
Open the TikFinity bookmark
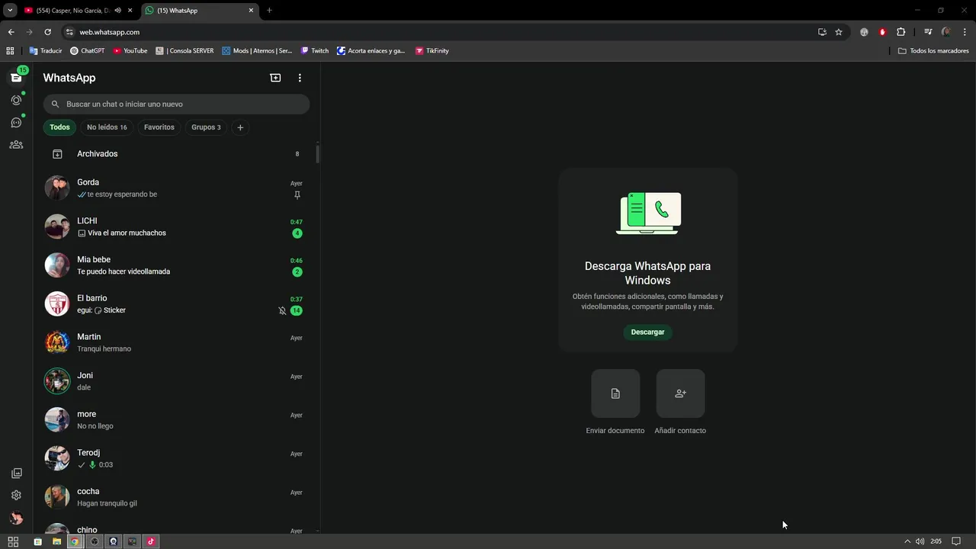pyautogui.click(x=432, y=51)
